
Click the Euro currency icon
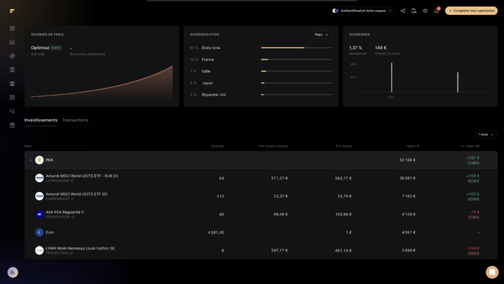coord(39,232)
